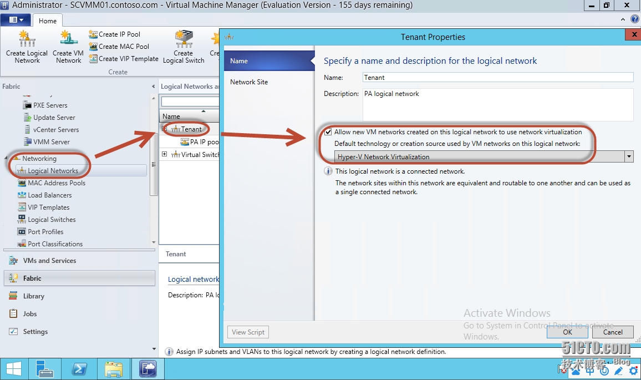
Task: Switch to Fabric workspace
Action: click(79, 278)
